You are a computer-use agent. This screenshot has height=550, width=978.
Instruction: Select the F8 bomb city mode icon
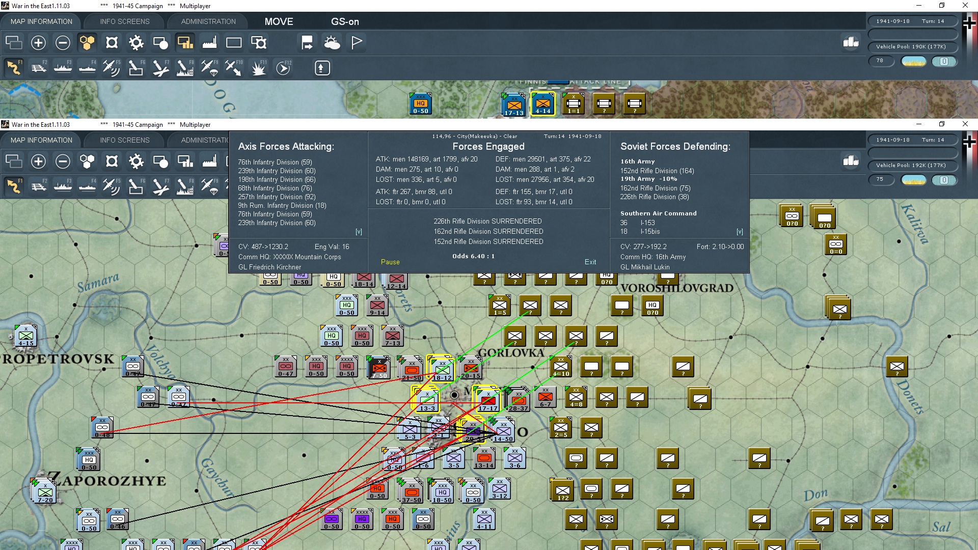point(184,68)
